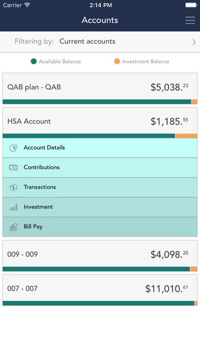This screenshot has width=200, height=355.
Task: Tap the Wi-Fi status icon
Action: tap(28, 5)
